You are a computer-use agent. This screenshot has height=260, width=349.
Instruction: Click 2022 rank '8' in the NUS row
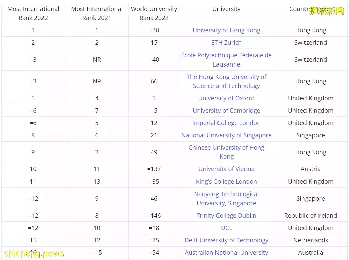pyautogui.click(x=33, y=135)
